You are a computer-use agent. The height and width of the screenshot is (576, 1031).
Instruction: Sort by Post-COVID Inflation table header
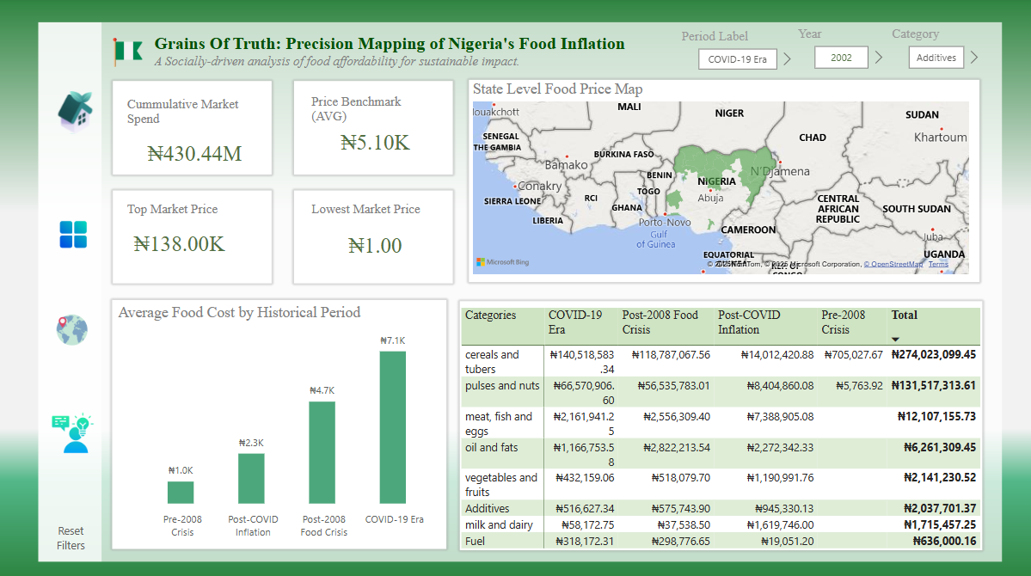tap(749, 322)
